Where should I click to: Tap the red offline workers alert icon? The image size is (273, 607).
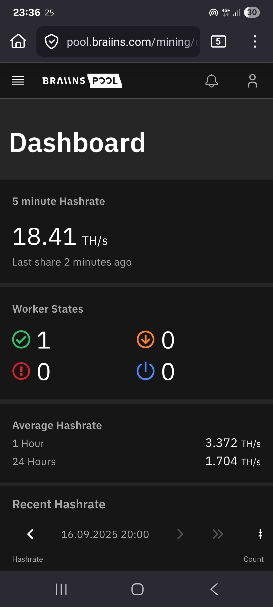(21, 371)
